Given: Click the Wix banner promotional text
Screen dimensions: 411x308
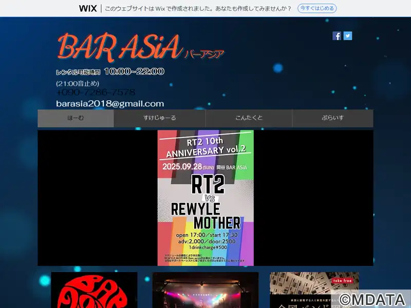Looking at the screenshot, I should (x=198, y=9).
